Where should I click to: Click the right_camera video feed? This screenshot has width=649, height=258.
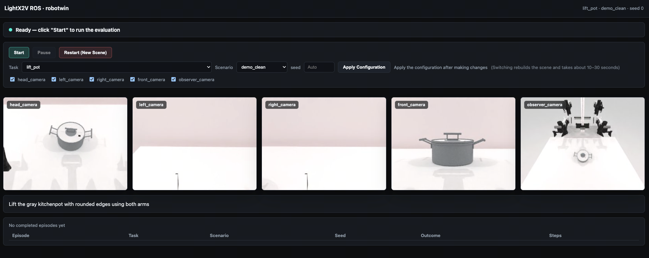(324, 144)
